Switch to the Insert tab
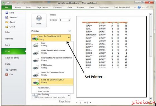Screen dimensions: 156x106 point(28,7)
